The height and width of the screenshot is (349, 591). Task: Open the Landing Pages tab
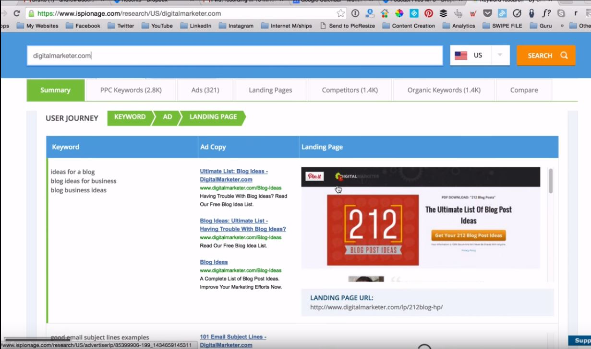(x=270, y=90)
